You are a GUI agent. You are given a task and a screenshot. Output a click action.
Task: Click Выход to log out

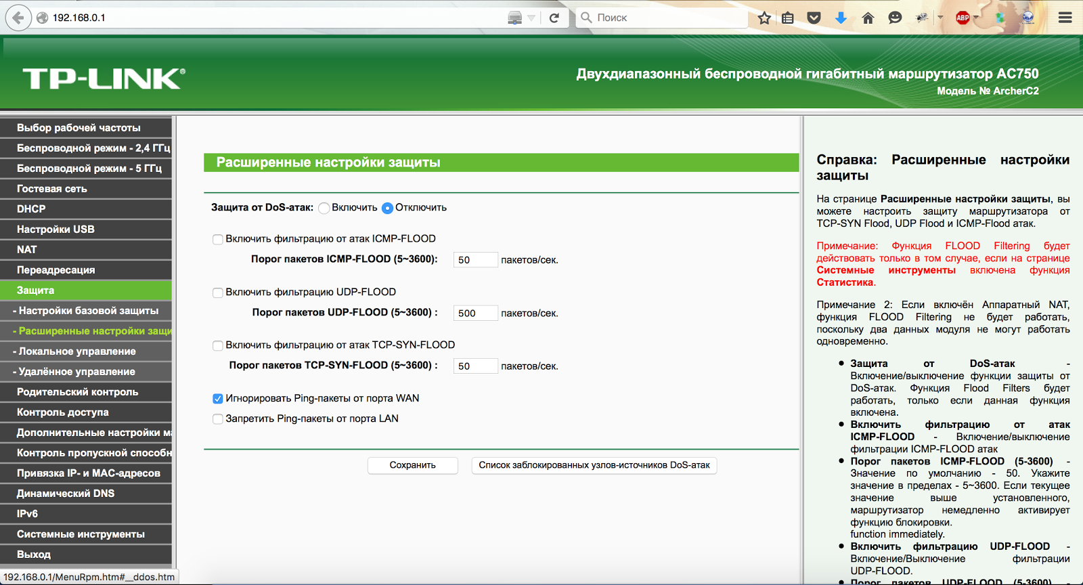(86, 554)
